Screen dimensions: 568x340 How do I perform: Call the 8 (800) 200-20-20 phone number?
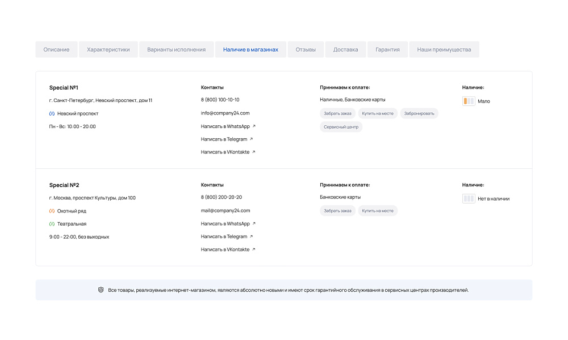[x=222, y=197]
